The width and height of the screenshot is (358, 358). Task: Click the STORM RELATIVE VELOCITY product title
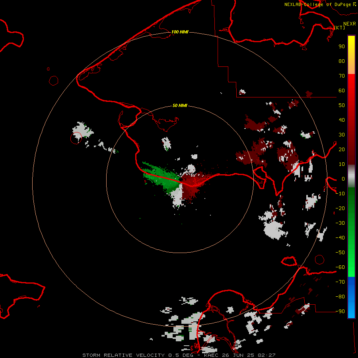coord(123,355)
